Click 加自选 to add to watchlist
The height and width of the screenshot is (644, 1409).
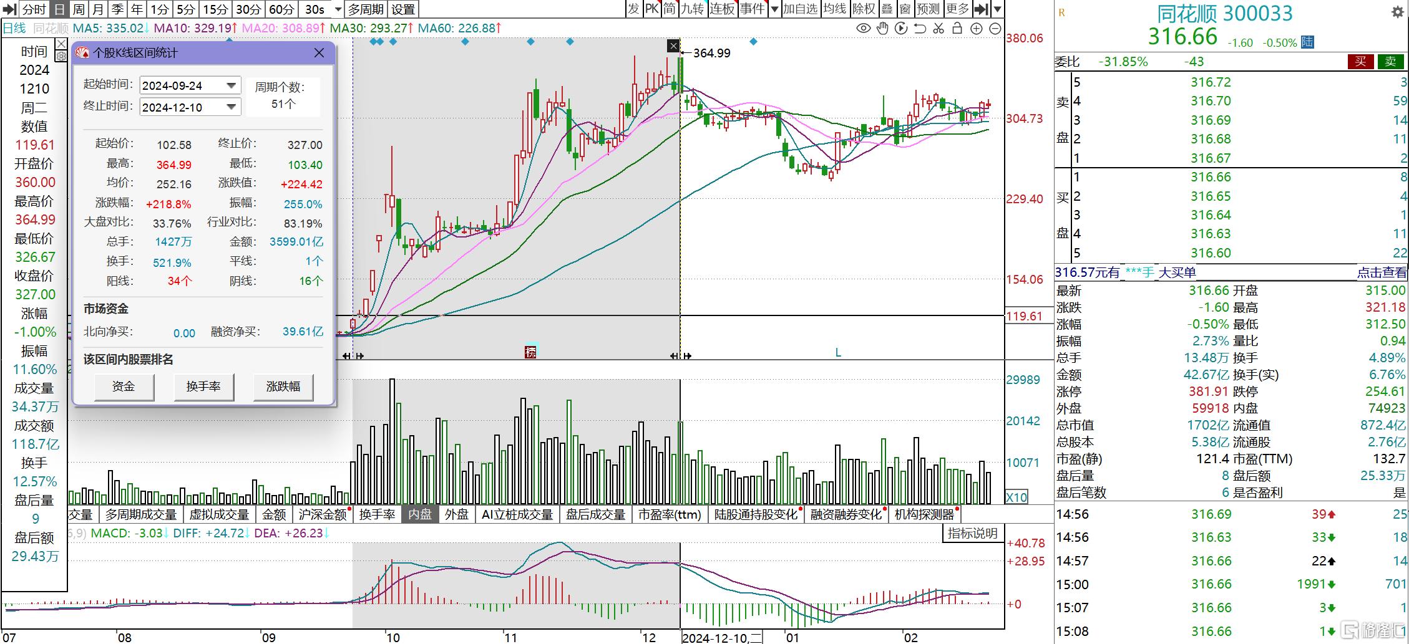800,9
